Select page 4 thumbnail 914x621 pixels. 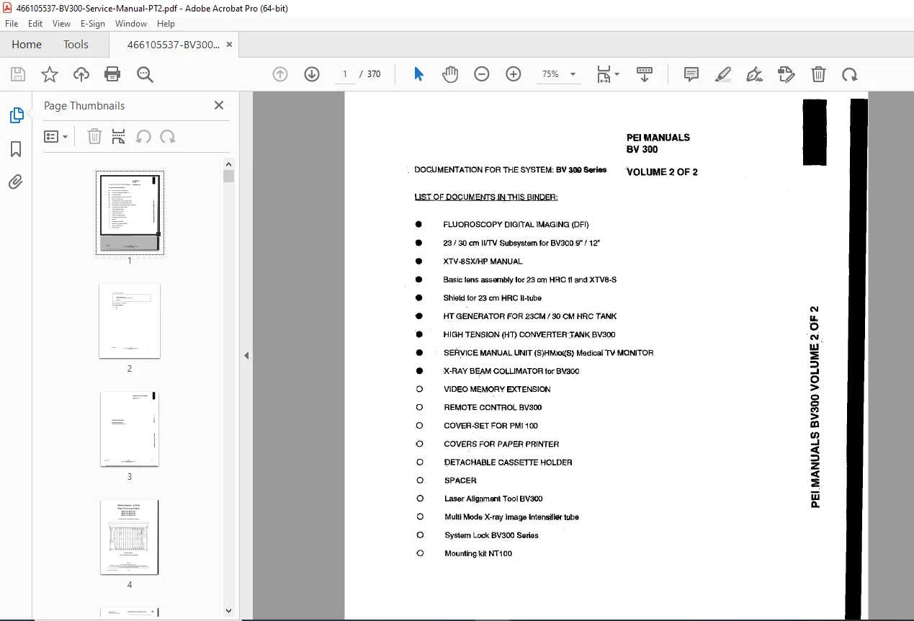pyautogui.click(x=130, y=537)
